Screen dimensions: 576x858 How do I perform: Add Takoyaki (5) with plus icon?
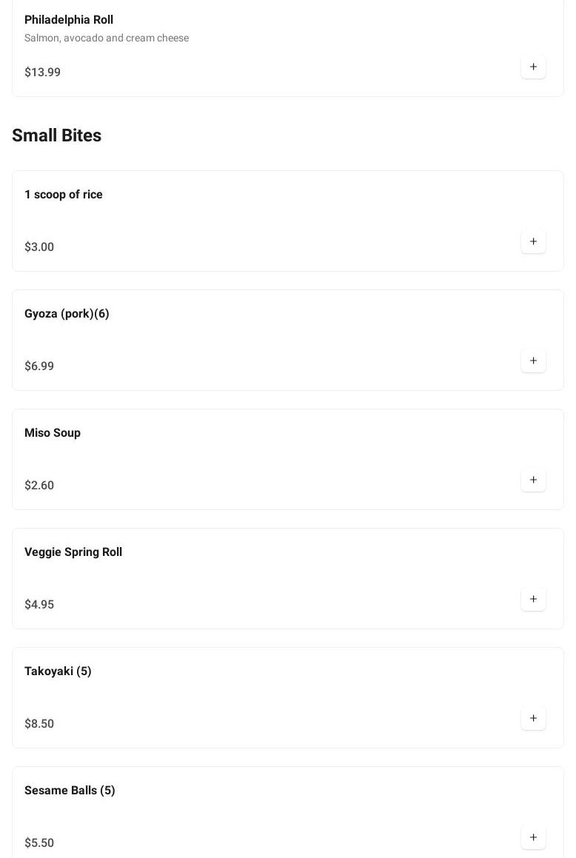pos(533,719)
